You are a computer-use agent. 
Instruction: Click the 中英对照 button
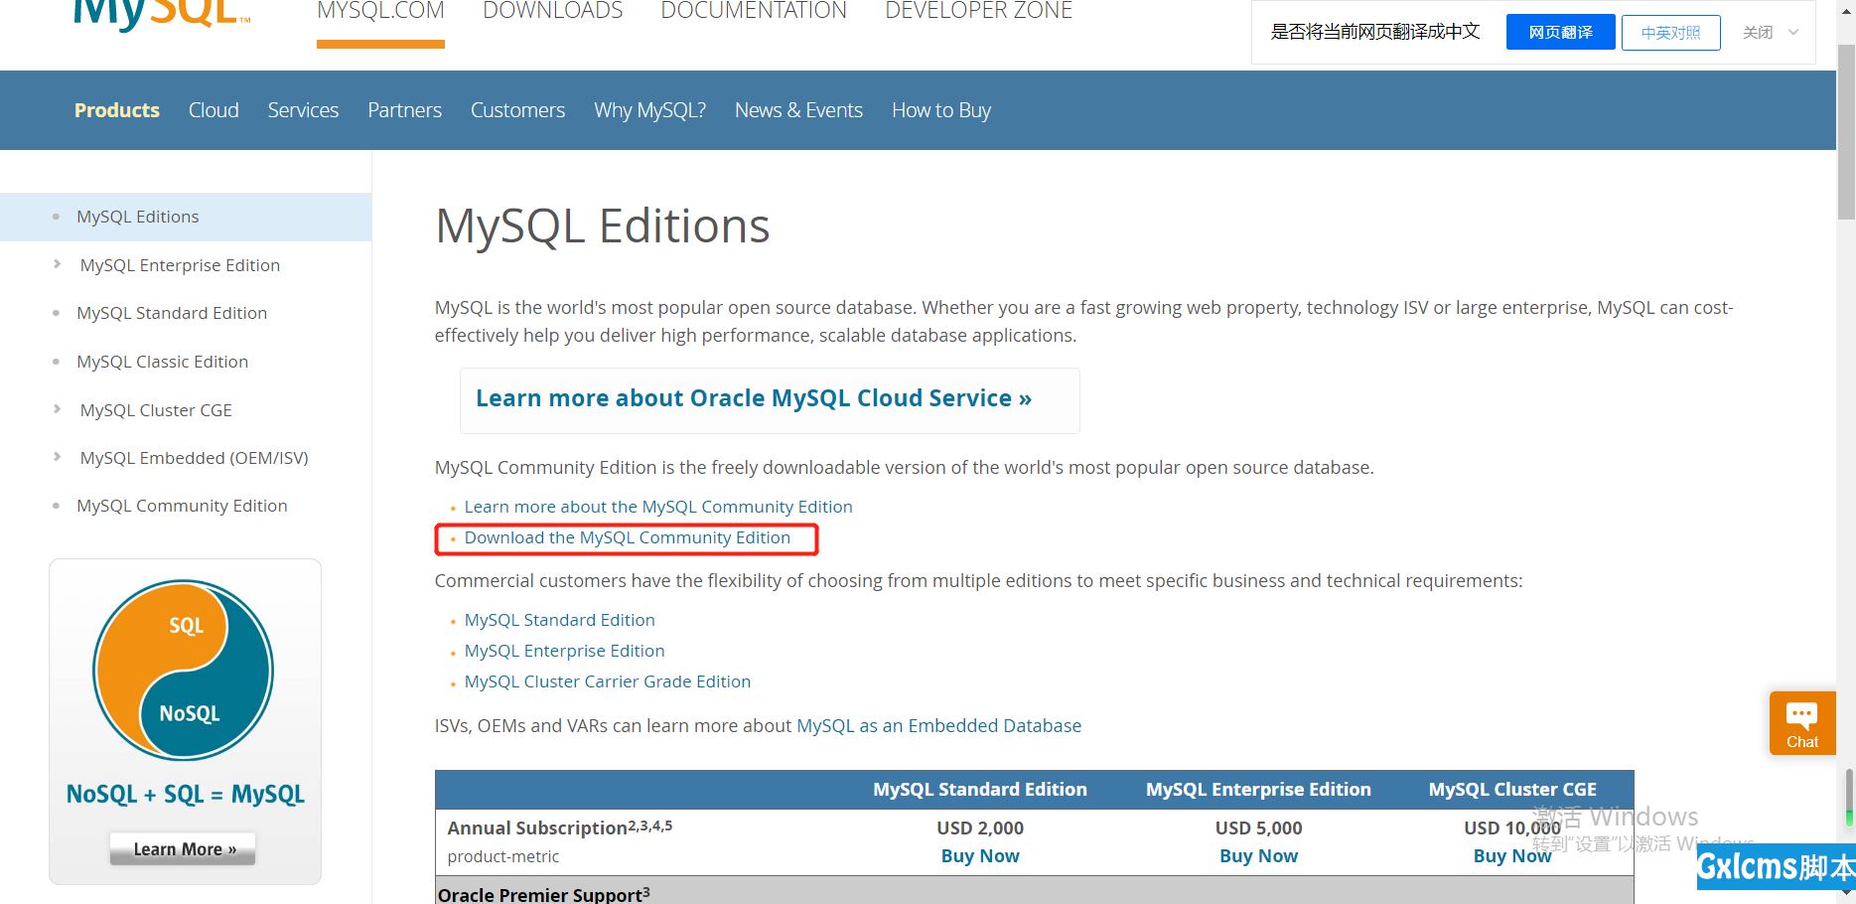pos(1670,32)
